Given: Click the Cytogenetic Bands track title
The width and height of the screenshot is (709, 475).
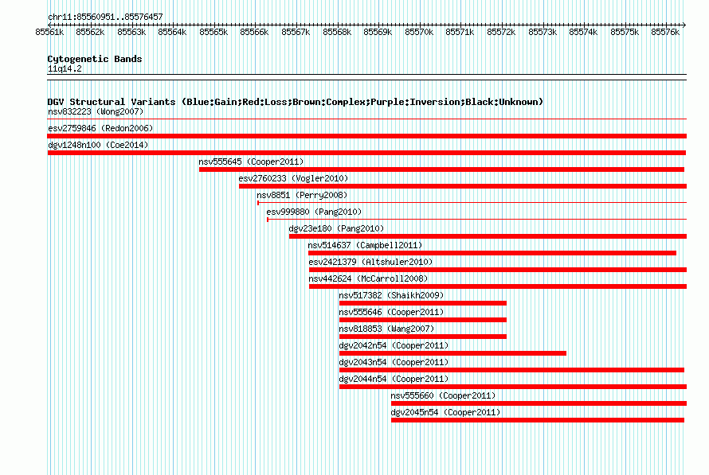Looking at the screenshot, I should [x=95, y=59].
